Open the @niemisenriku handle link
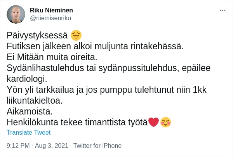Screen dimensions: 233x156 tap(50, 18)
